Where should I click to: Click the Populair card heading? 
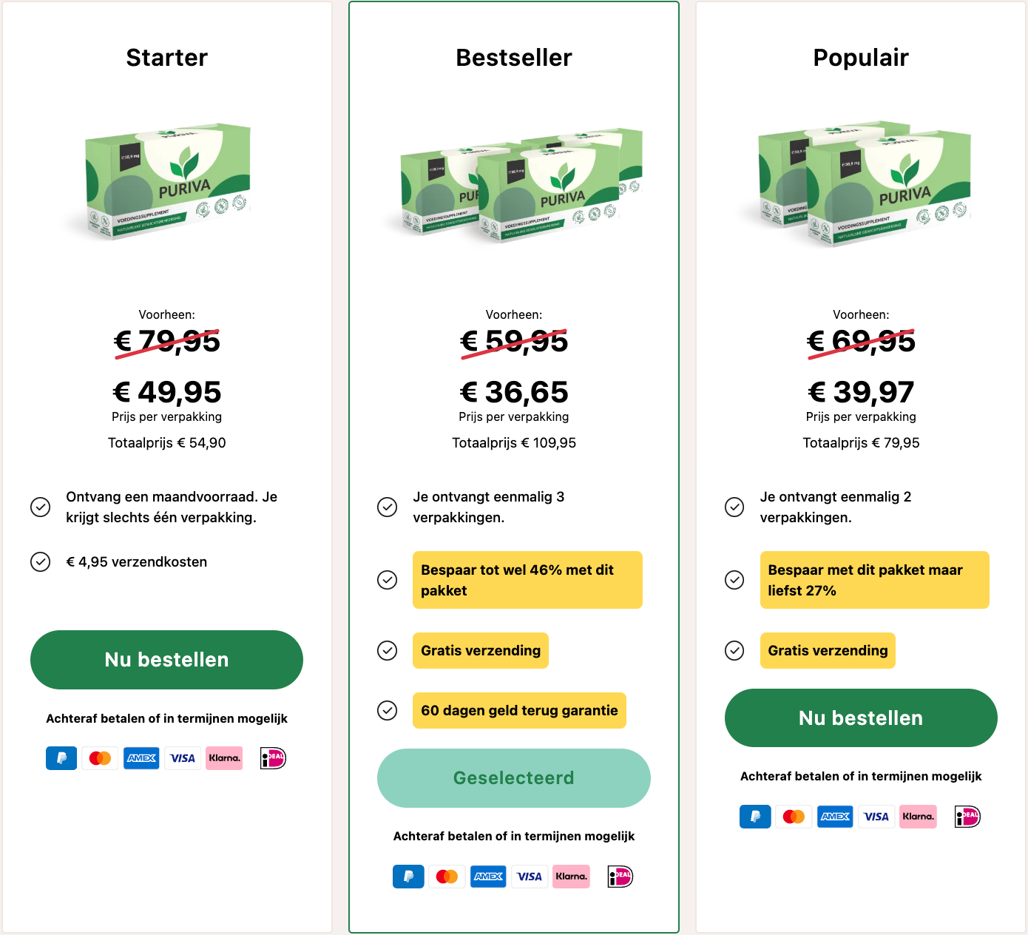[x=861, y=58]
